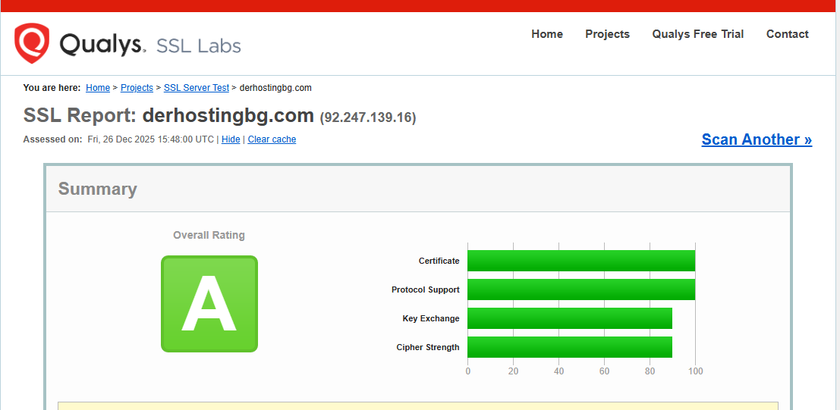
Task: Start a new scan via Scan Another
Action: 757,139
